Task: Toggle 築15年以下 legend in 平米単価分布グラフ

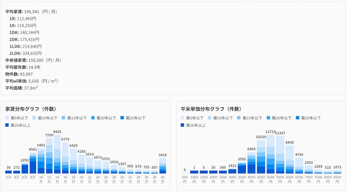Action: click(250, 118)
